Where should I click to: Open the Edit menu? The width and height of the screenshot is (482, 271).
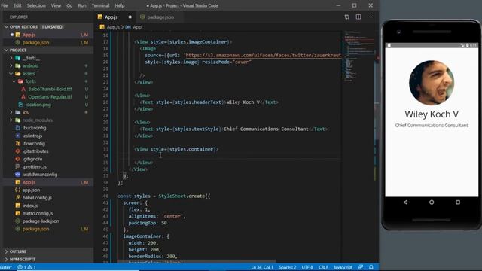click(x=17, y=5)
